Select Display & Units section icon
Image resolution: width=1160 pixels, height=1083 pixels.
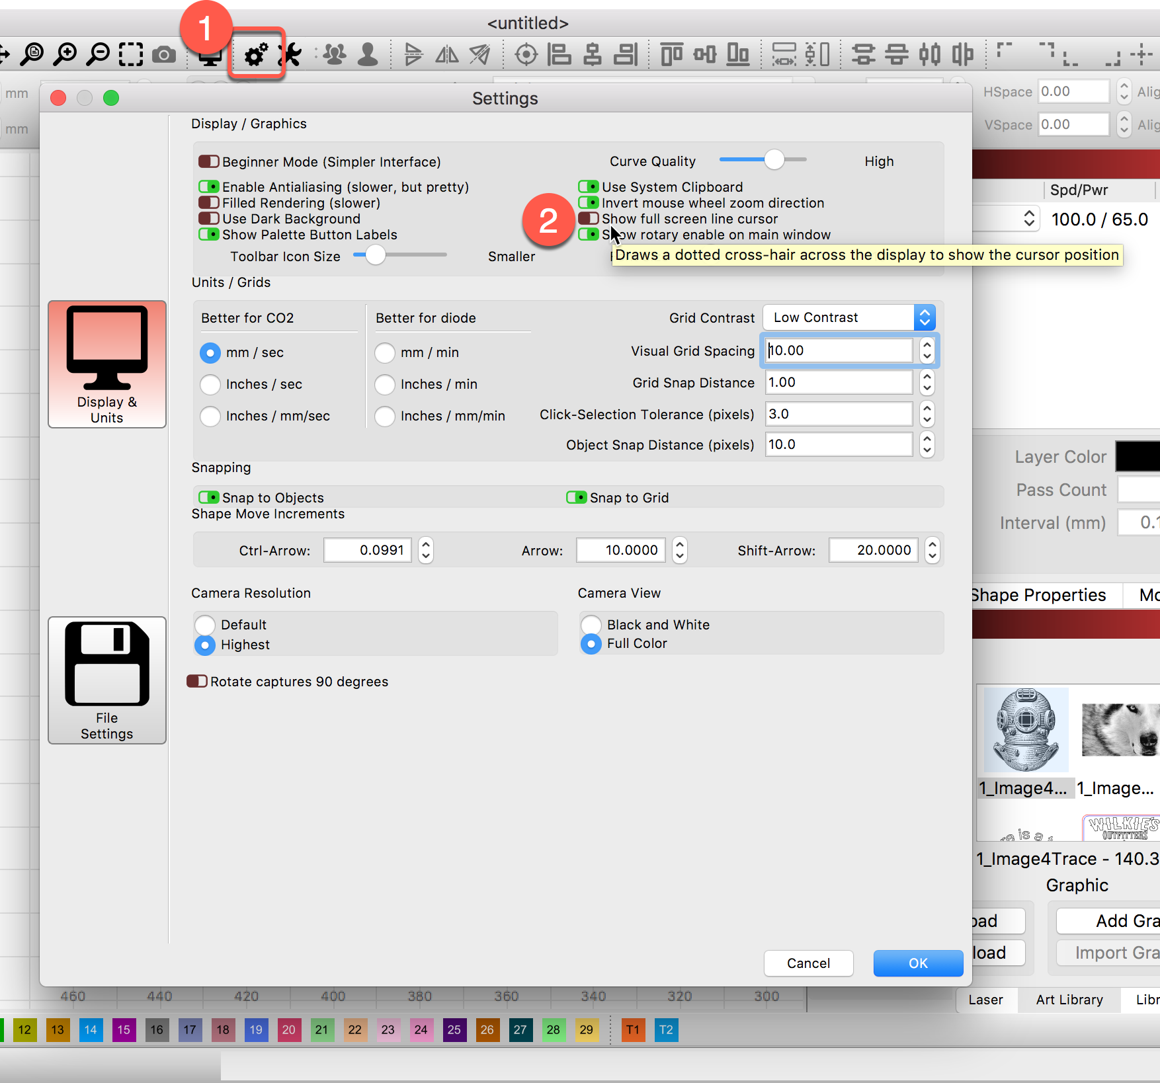(x=107, y=364)
